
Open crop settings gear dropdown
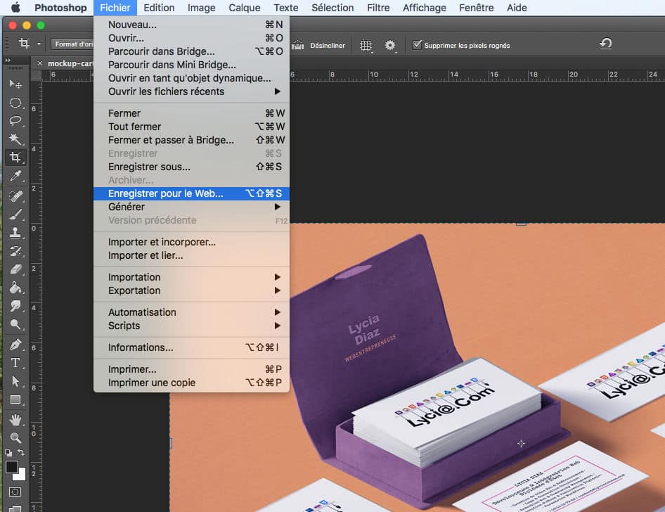[x=390, y=45]
